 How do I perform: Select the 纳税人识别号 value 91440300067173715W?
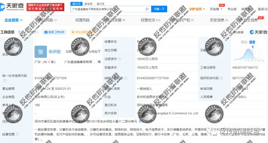153,78
